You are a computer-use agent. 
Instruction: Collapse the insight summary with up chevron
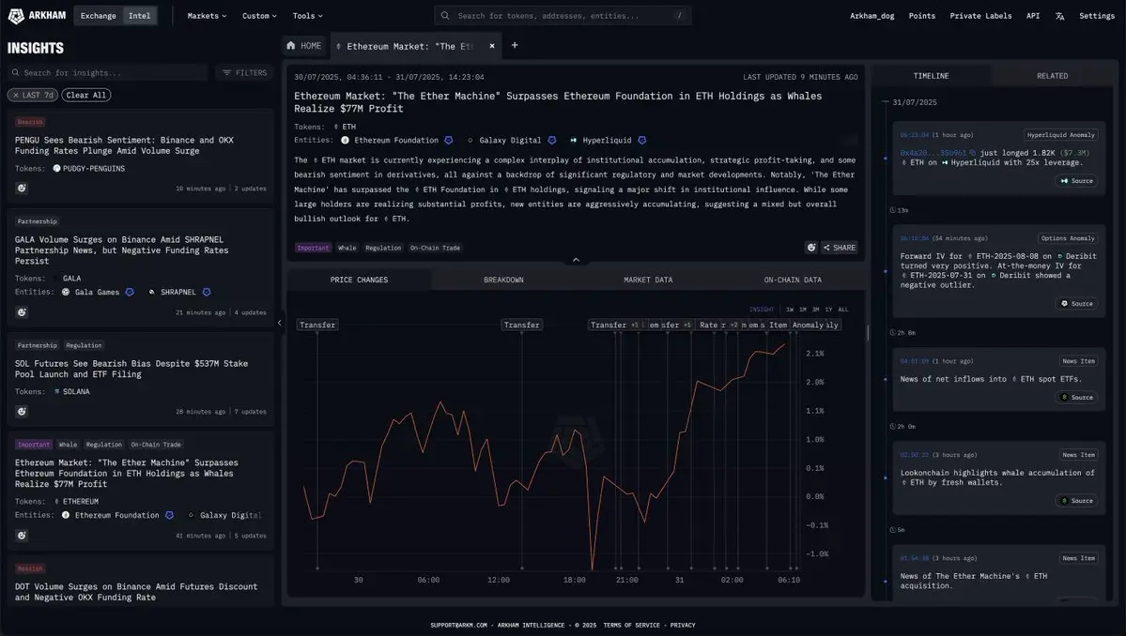[576, 260]
